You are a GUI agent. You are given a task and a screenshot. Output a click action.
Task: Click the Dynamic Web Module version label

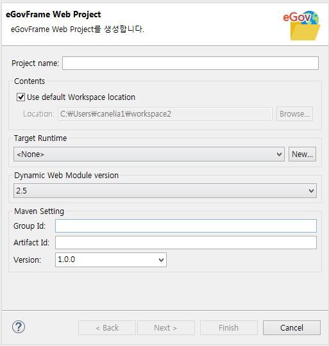click(x=66, y=175)
